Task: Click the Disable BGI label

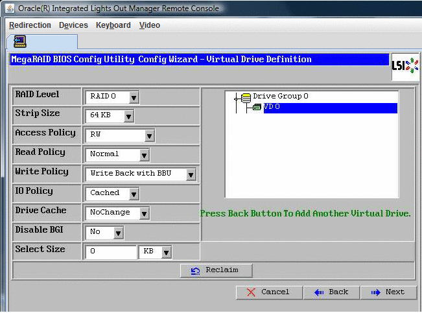Action: [x=39, y=229]
